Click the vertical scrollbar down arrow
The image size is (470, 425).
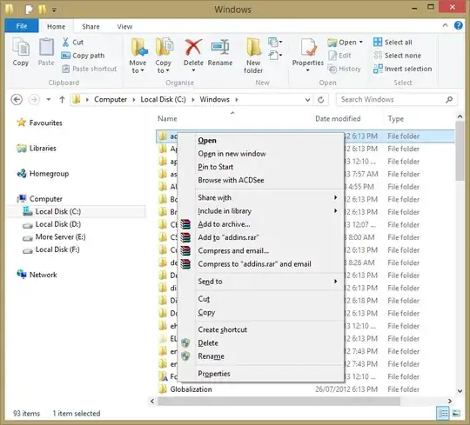click(x=460, y=391)
